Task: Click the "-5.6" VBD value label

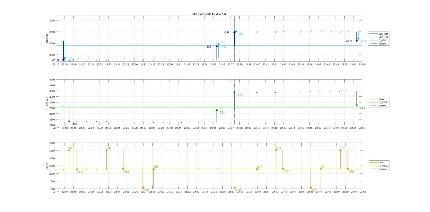Action: [226, 32]
